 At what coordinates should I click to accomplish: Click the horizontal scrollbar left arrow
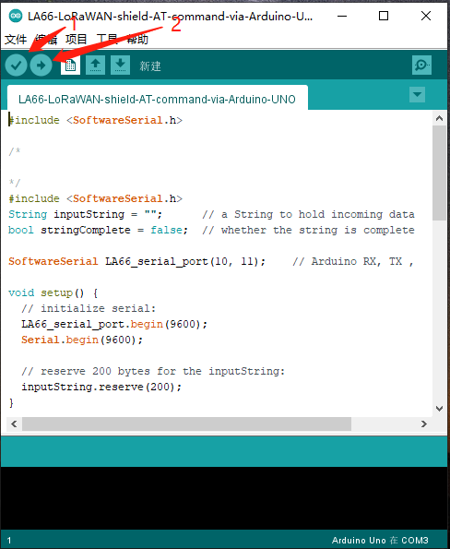tap(14, 424)
